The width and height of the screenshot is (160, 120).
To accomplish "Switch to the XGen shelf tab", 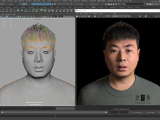I will 94,7.
